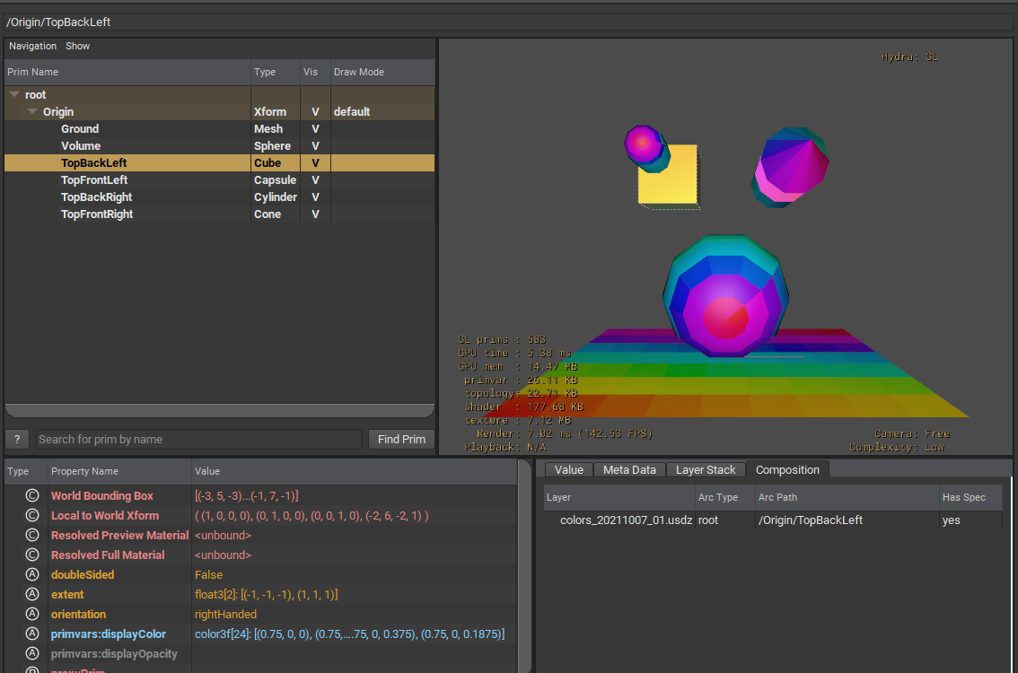Click the question mark help button

17,440
